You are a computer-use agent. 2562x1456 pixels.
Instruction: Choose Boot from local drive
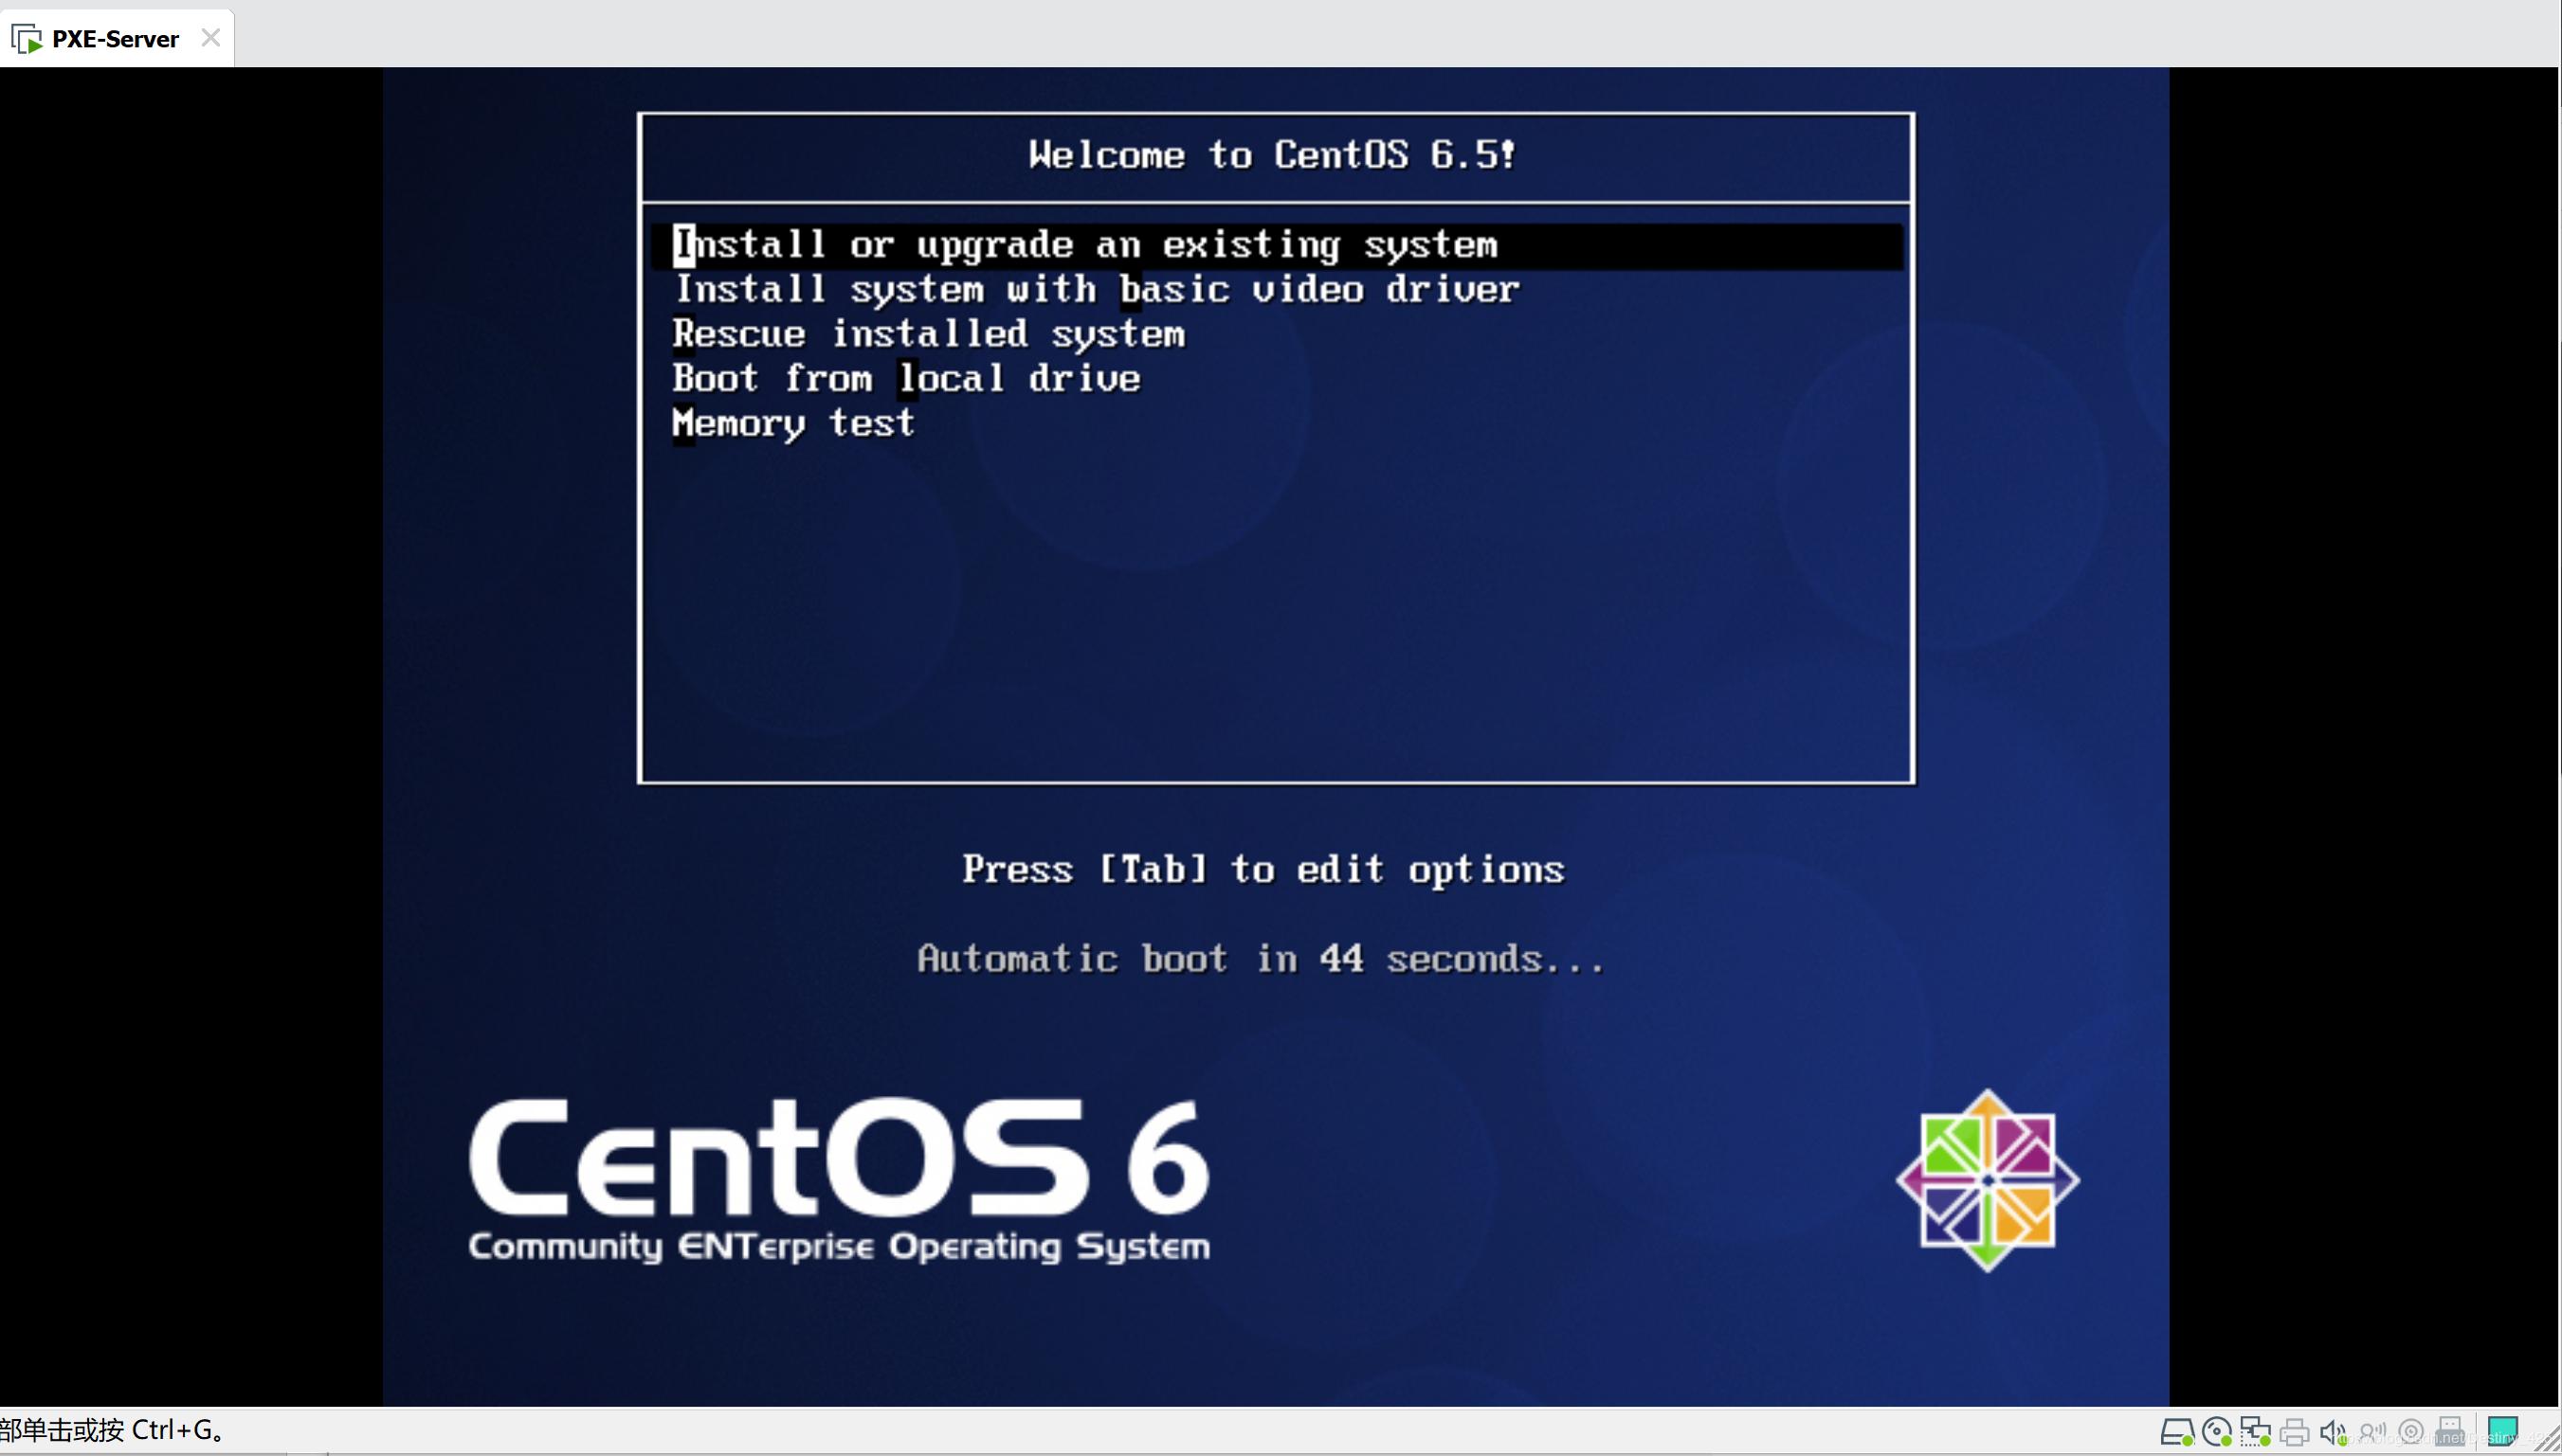point(905,377)
